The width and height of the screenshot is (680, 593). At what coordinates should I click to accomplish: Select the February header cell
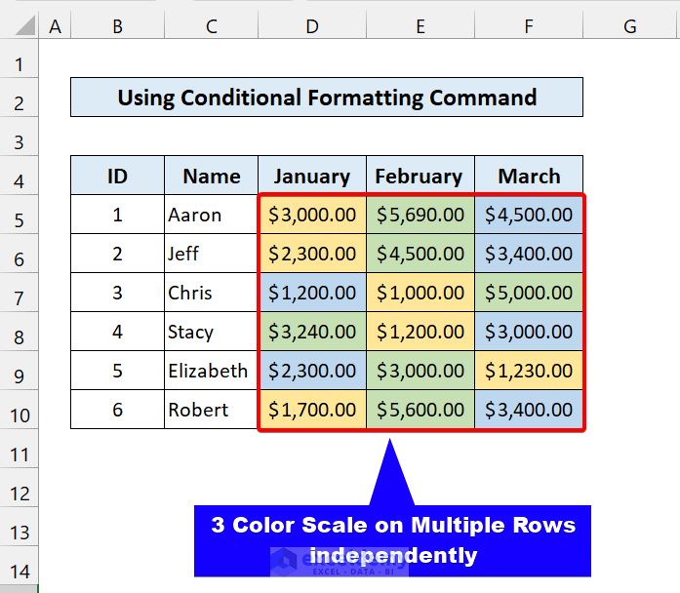pyautogui.click(x=420, y=176)
